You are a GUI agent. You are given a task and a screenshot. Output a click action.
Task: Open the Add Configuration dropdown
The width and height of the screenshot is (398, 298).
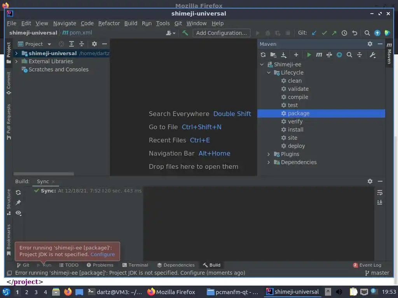[x=222, y=33]
